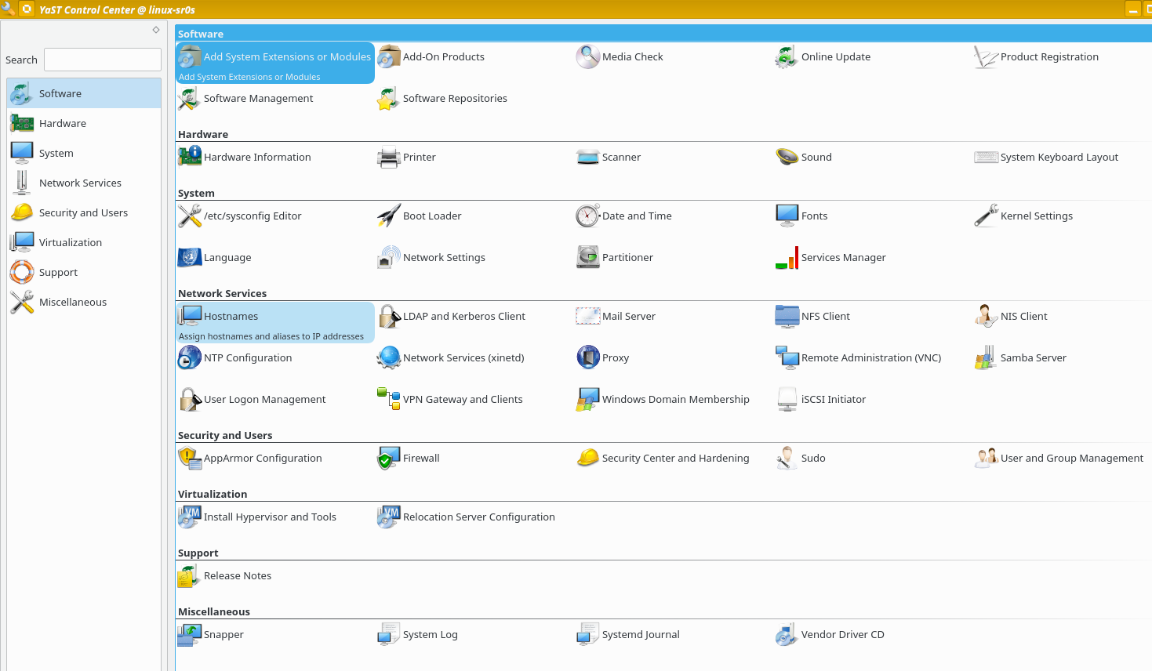Click the Services Manager bar-chart icon
1152x671 pixels.
click(x=787, y=258)
